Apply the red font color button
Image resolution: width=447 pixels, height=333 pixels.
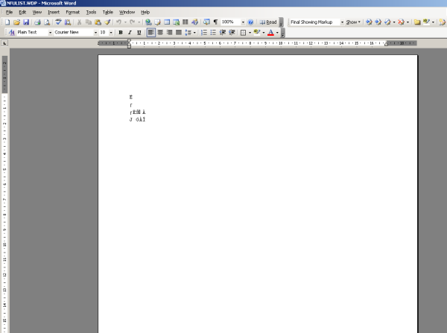[x=271, y=33]
